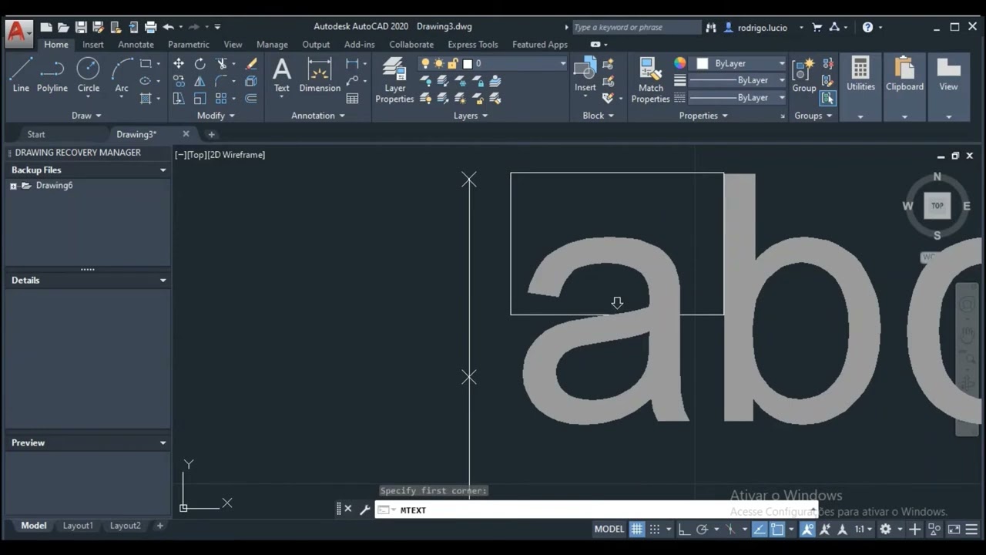
Task: Click the Save icon in quick access toolbar
Action: (x=80, y=27)
